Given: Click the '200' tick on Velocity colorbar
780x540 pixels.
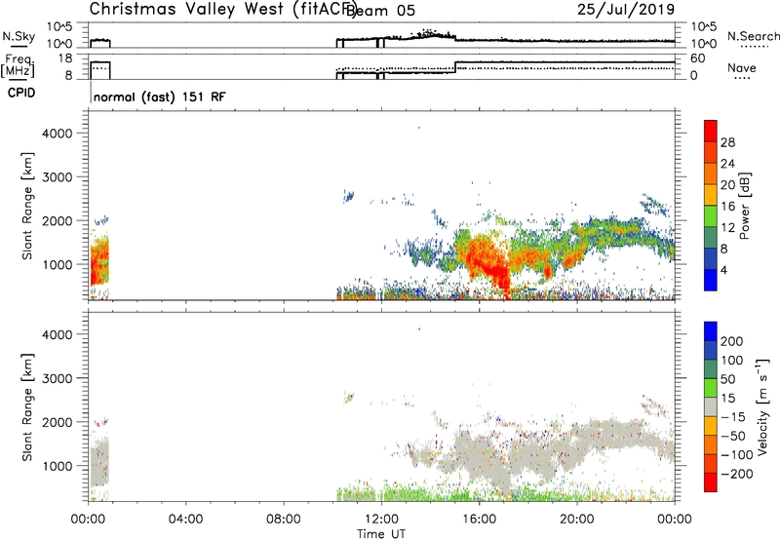Looking at the screenshot, I should click(732, 341).
